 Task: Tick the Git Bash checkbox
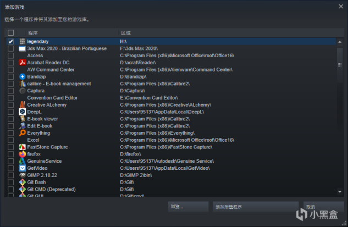10,182
